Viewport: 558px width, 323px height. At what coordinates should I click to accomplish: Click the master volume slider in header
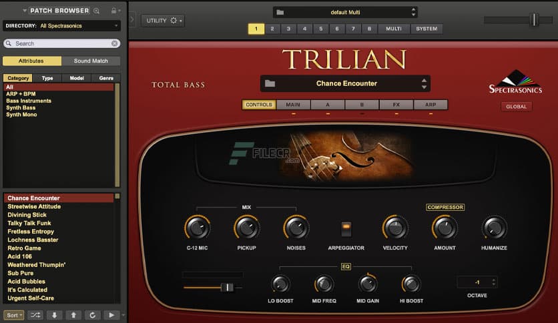click(517, 20)
